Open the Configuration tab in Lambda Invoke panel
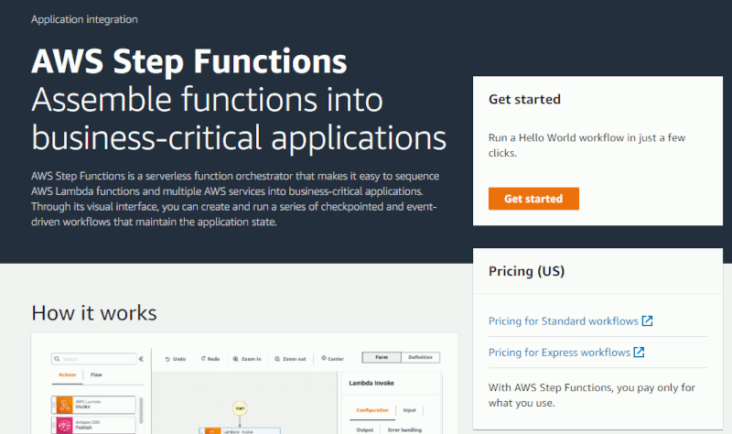This screenshot has width=732, height=434. [372, 410]
